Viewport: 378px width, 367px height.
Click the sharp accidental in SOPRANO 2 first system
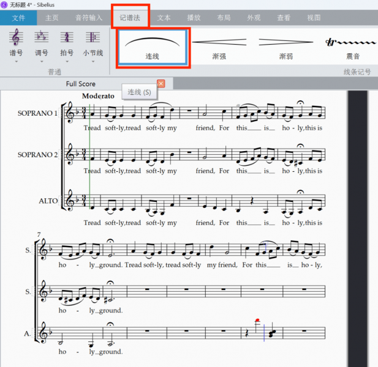coord(296,164)
